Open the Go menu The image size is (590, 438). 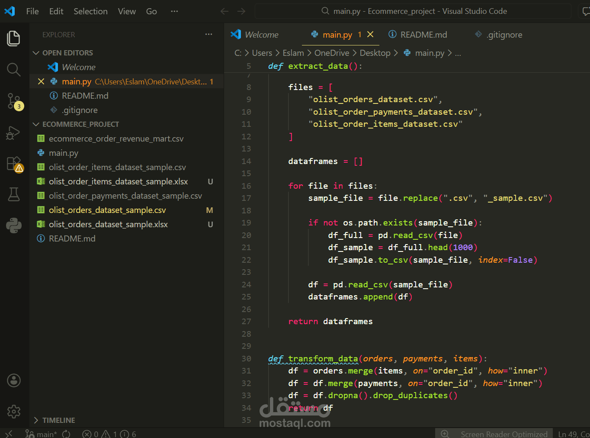tap(151, 11)
